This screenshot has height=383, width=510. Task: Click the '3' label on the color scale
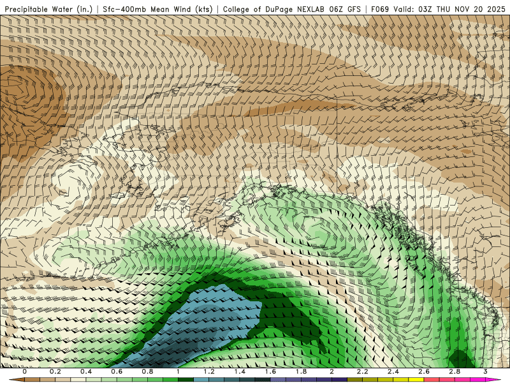485,372
